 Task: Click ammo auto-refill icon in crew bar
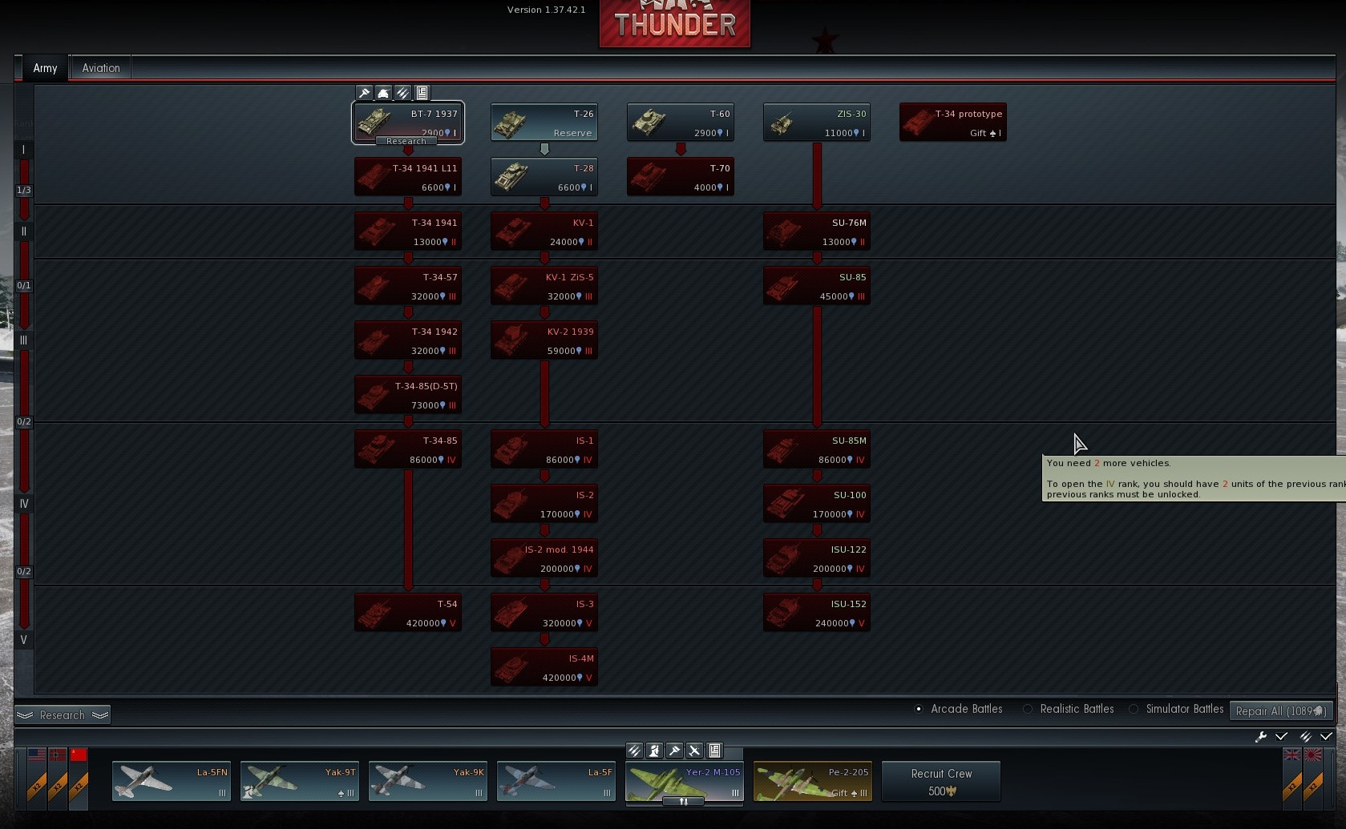pos(1306,736)
